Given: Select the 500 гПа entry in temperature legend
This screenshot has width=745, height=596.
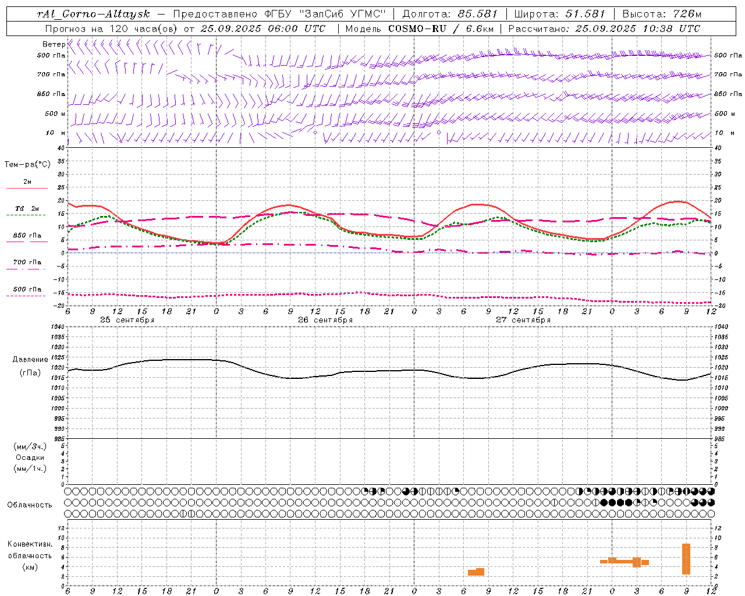Looking at the screenshot, I should click(x=27, y=289).
